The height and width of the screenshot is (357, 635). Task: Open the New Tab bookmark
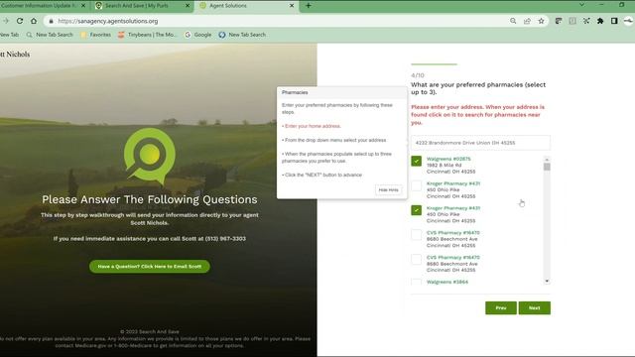pyautogui.click(x=9, y=35)
